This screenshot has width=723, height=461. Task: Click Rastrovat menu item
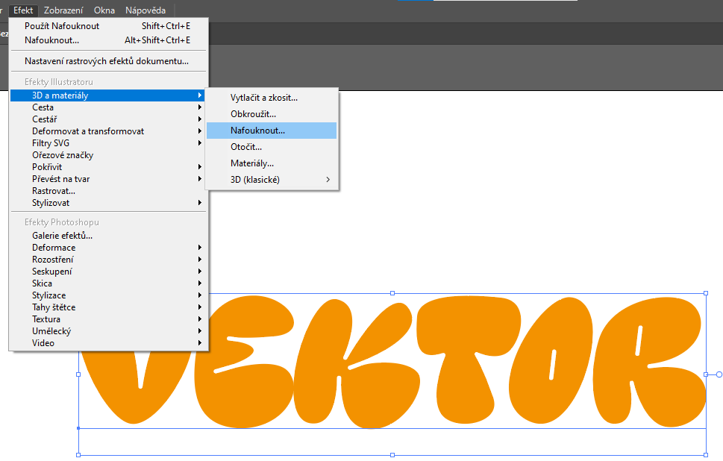coord(54,191)
